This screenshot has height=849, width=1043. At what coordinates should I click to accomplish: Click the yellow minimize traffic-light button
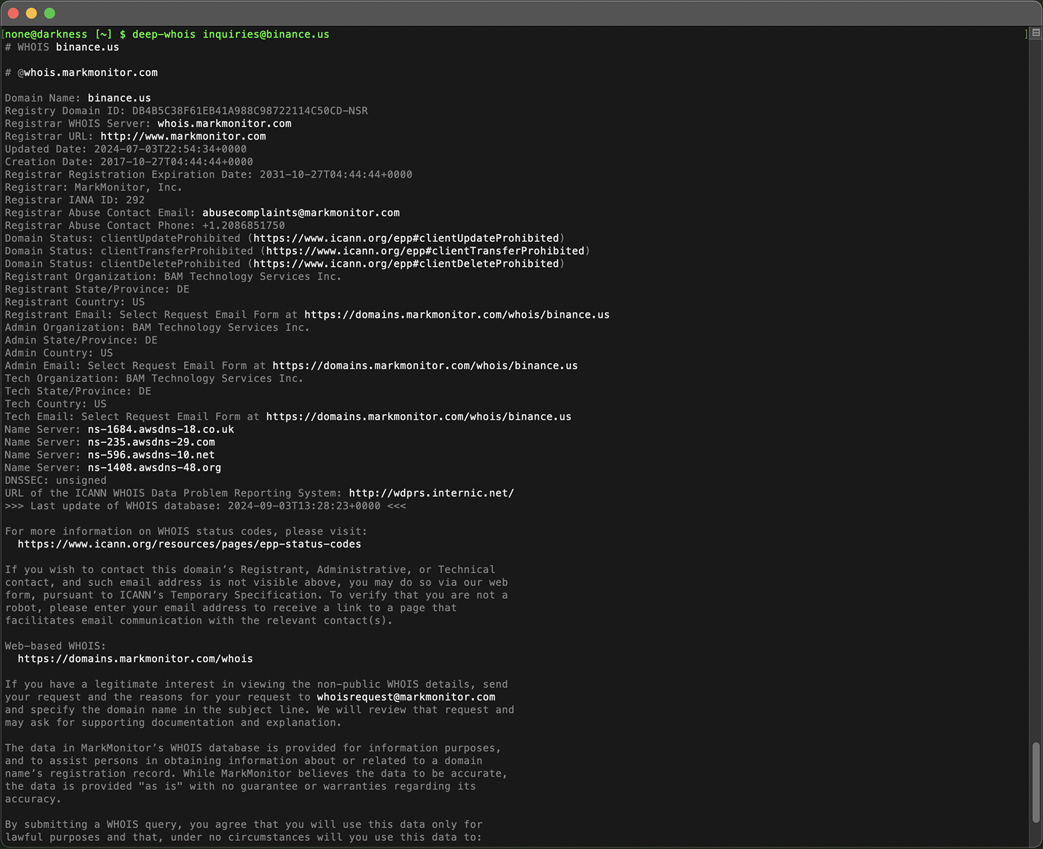(29, 13)
